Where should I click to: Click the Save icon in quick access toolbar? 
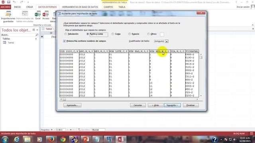point(9,2)
